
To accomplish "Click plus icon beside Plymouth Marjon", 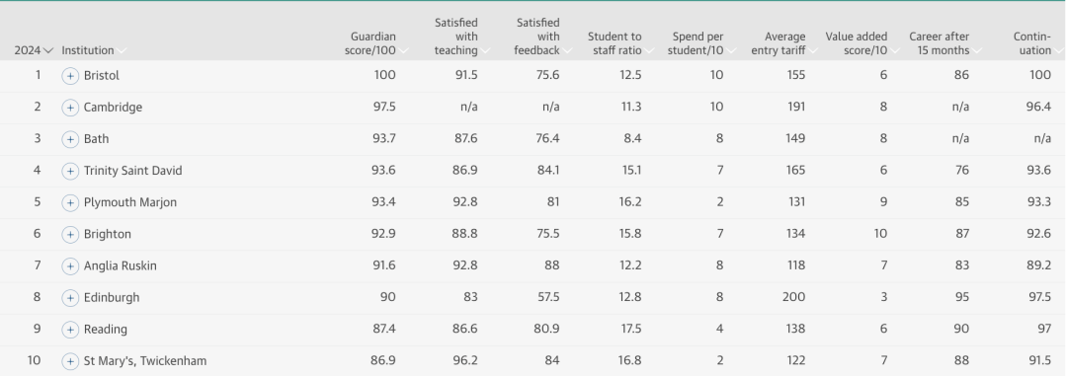I will pyautogui.click(x=70, y=202).
